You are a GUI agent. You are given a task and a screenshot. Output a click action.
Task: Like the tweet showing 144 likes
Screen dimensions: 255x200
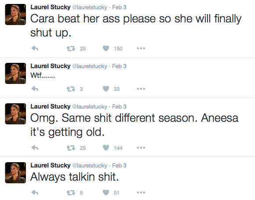tap(106, 148)
